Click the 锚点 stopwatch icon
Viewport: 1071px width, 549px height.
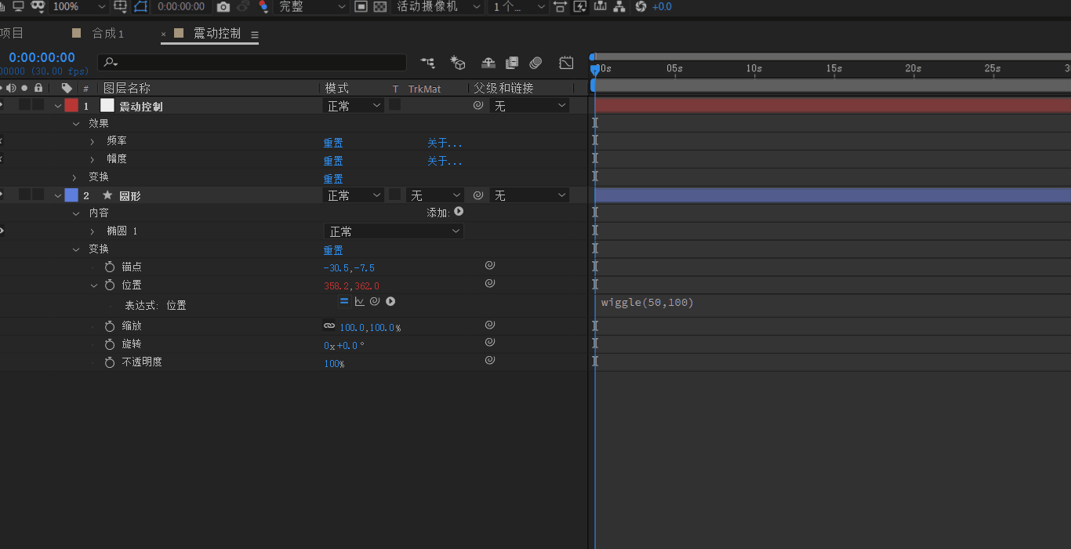point(110,267)
